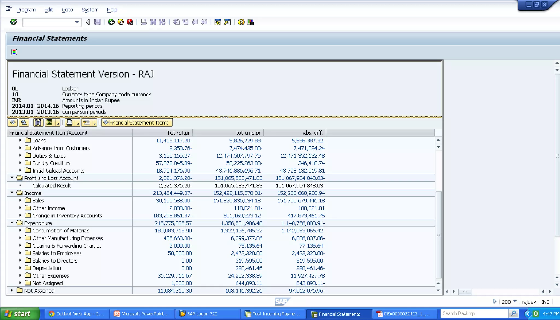Click the Help question mark icon
Viewport: 560px width, 320px height.
(241, 22)
